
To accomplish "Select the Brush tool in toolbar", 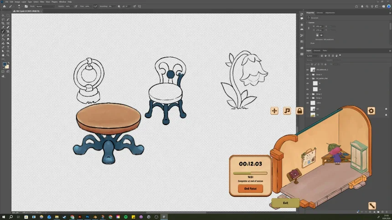I will click(3, 31).
